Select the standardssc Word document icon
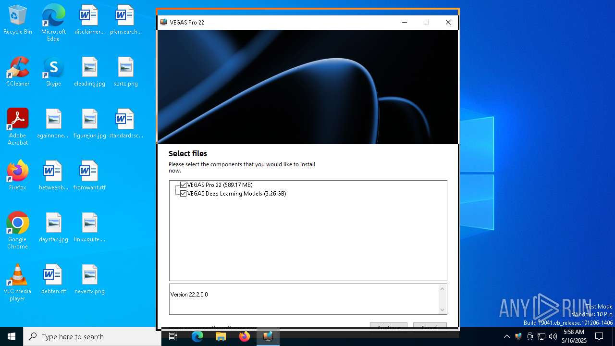 click(125, 124)
